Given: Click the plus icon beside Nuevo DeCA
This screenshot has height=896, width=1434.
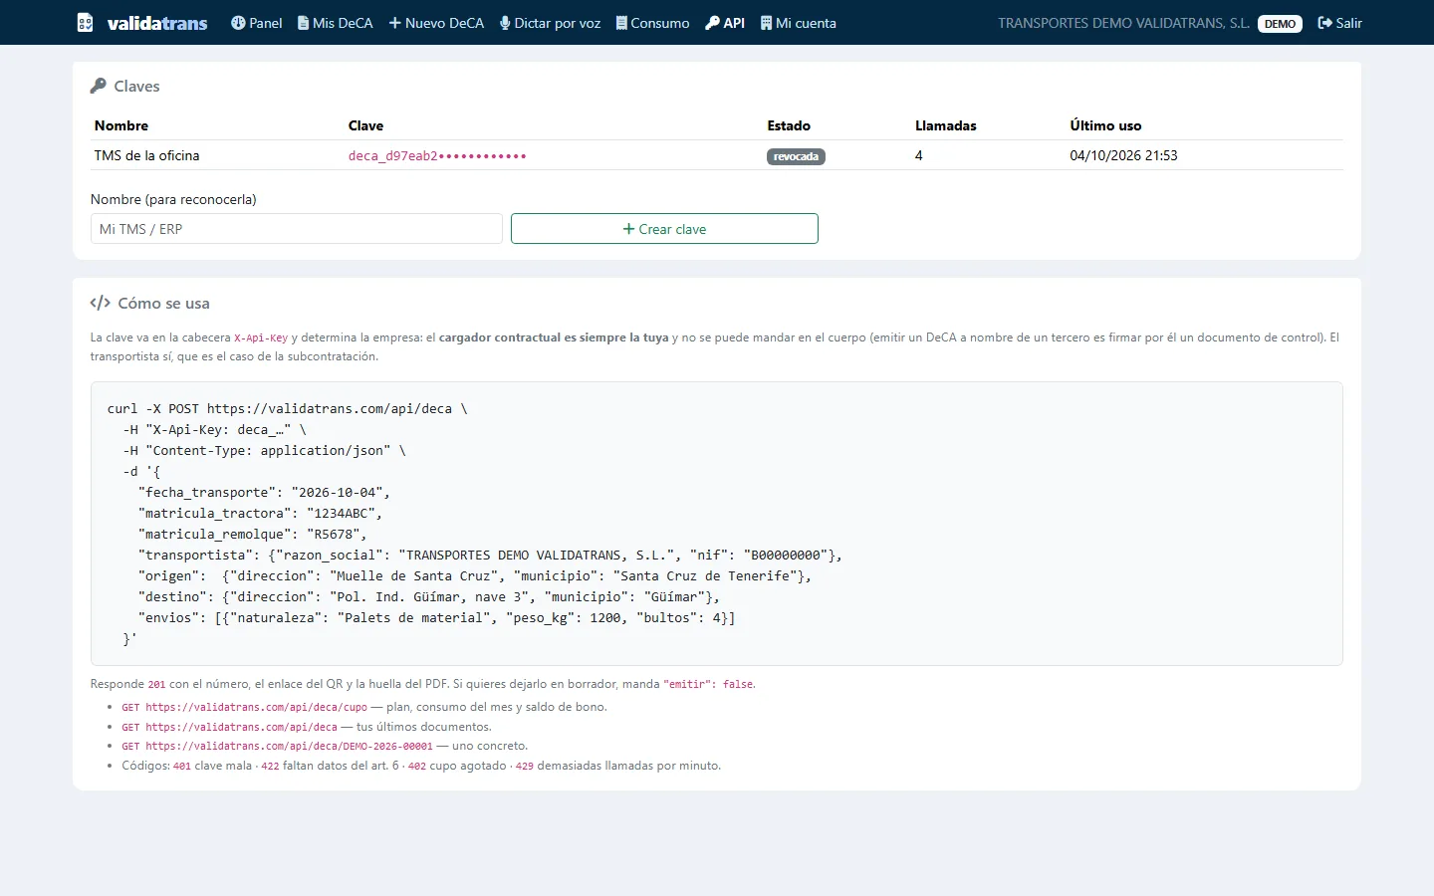Looking at the screenshot, I should click(x=395, y=23).
